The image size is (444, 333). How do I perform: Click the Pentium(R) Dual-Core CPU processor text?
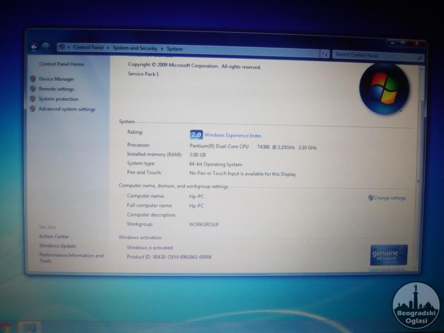tap(219, 147)
